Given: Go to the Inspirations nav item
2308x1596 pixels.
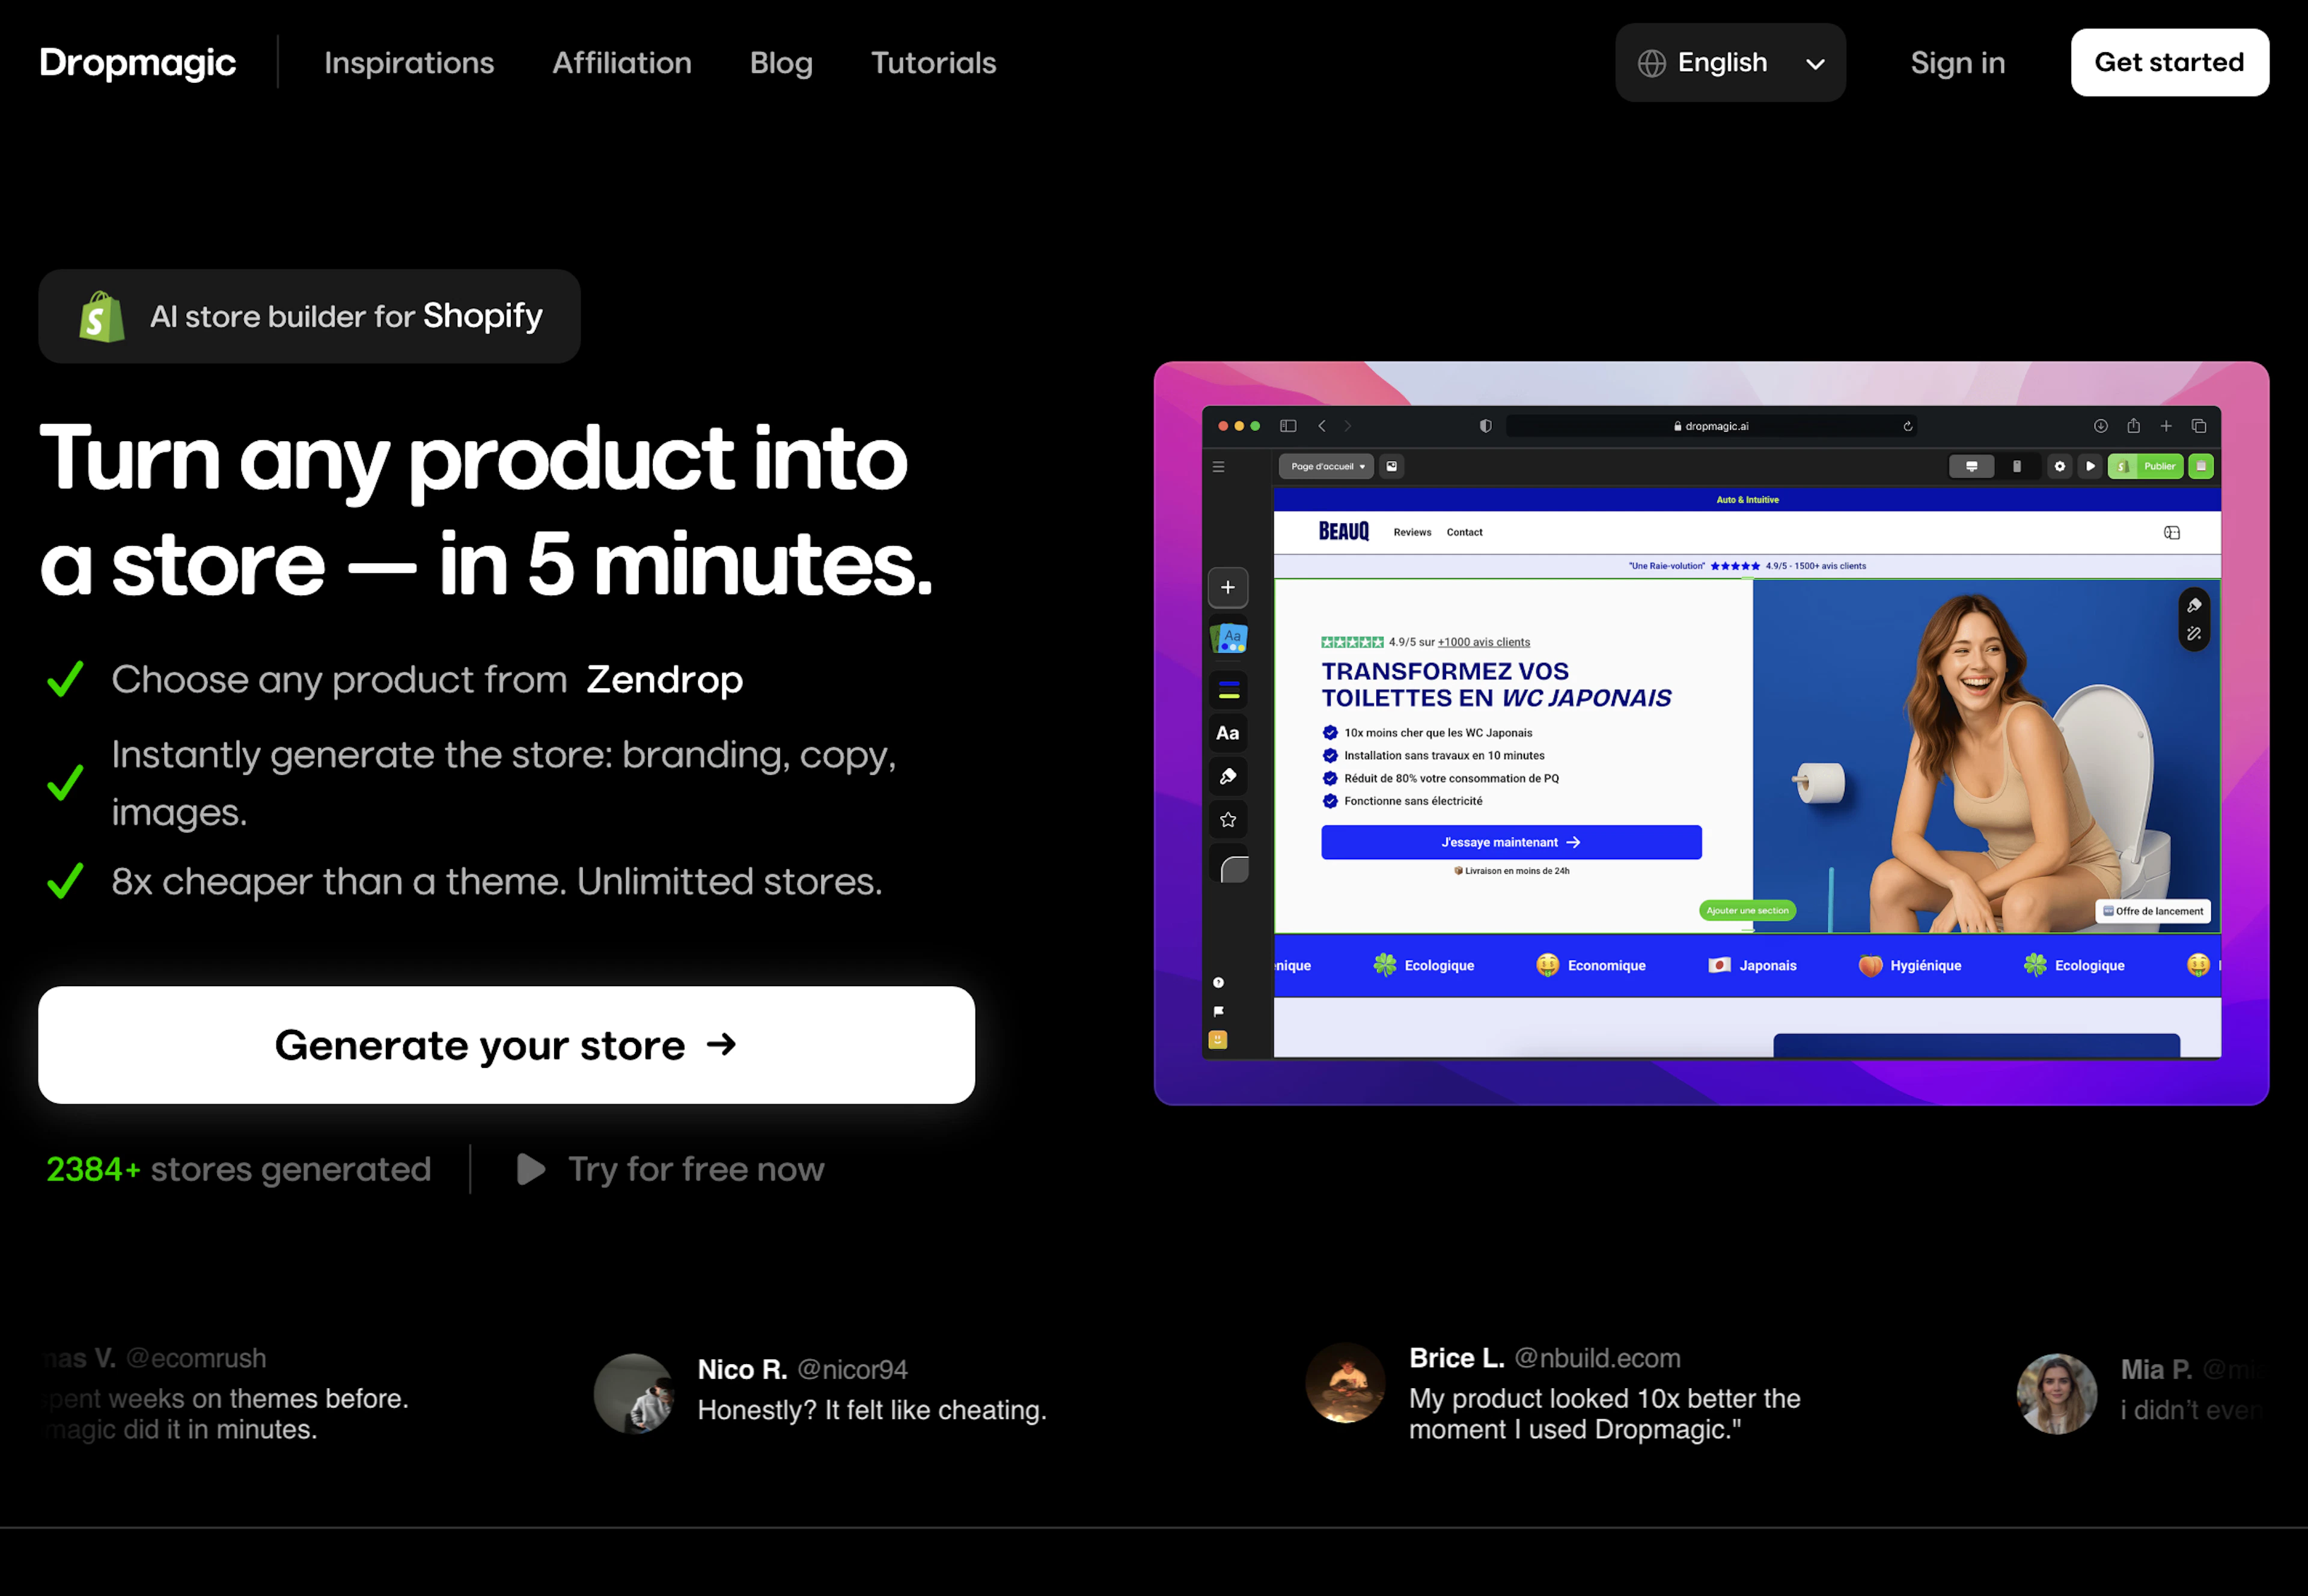Looking at the screenshot, I should tap(409, 63).
